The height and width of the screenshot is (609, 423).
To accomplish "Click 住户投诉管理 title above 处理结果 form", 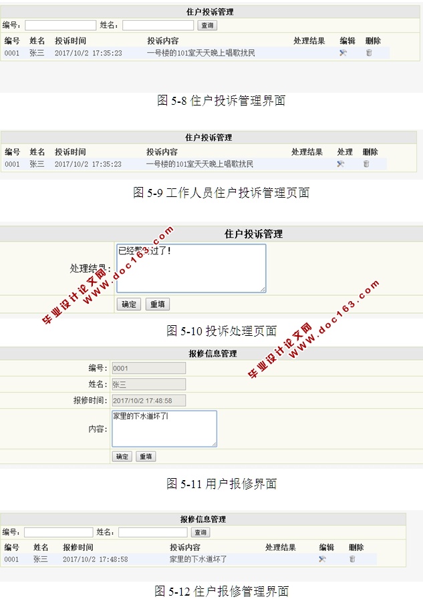I will [x=253, y=234].
